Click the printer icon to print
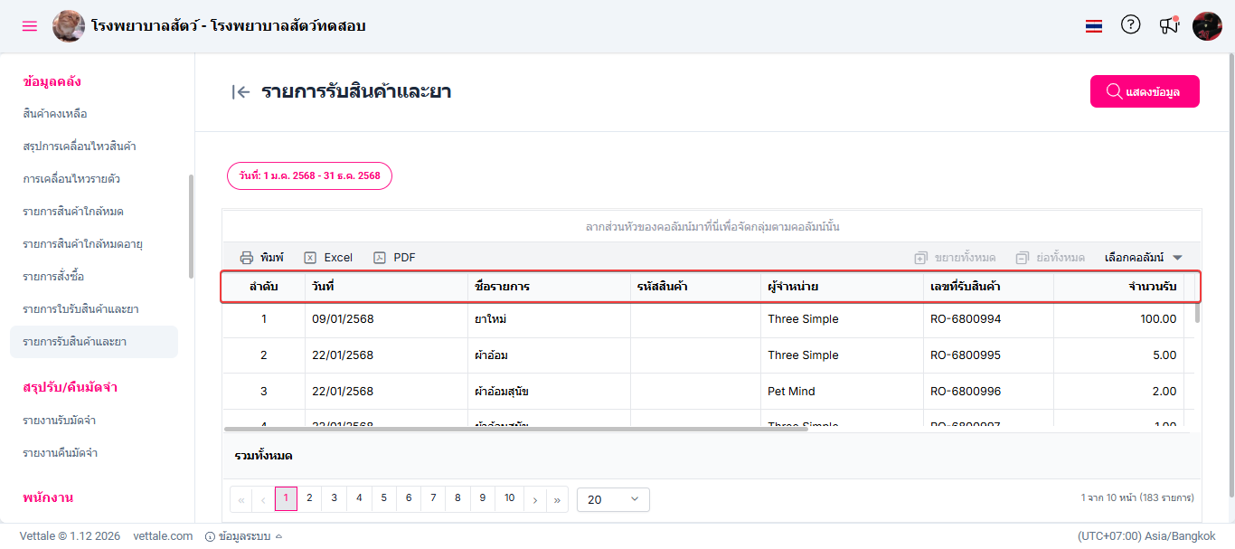Screen dimensions: 1235x549 pyautogui.click(x=247, y=258)
